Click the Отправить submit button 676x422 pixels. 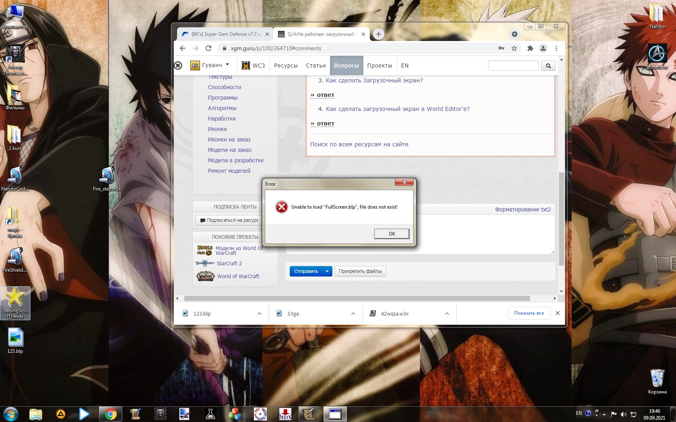tap(306, 271)
